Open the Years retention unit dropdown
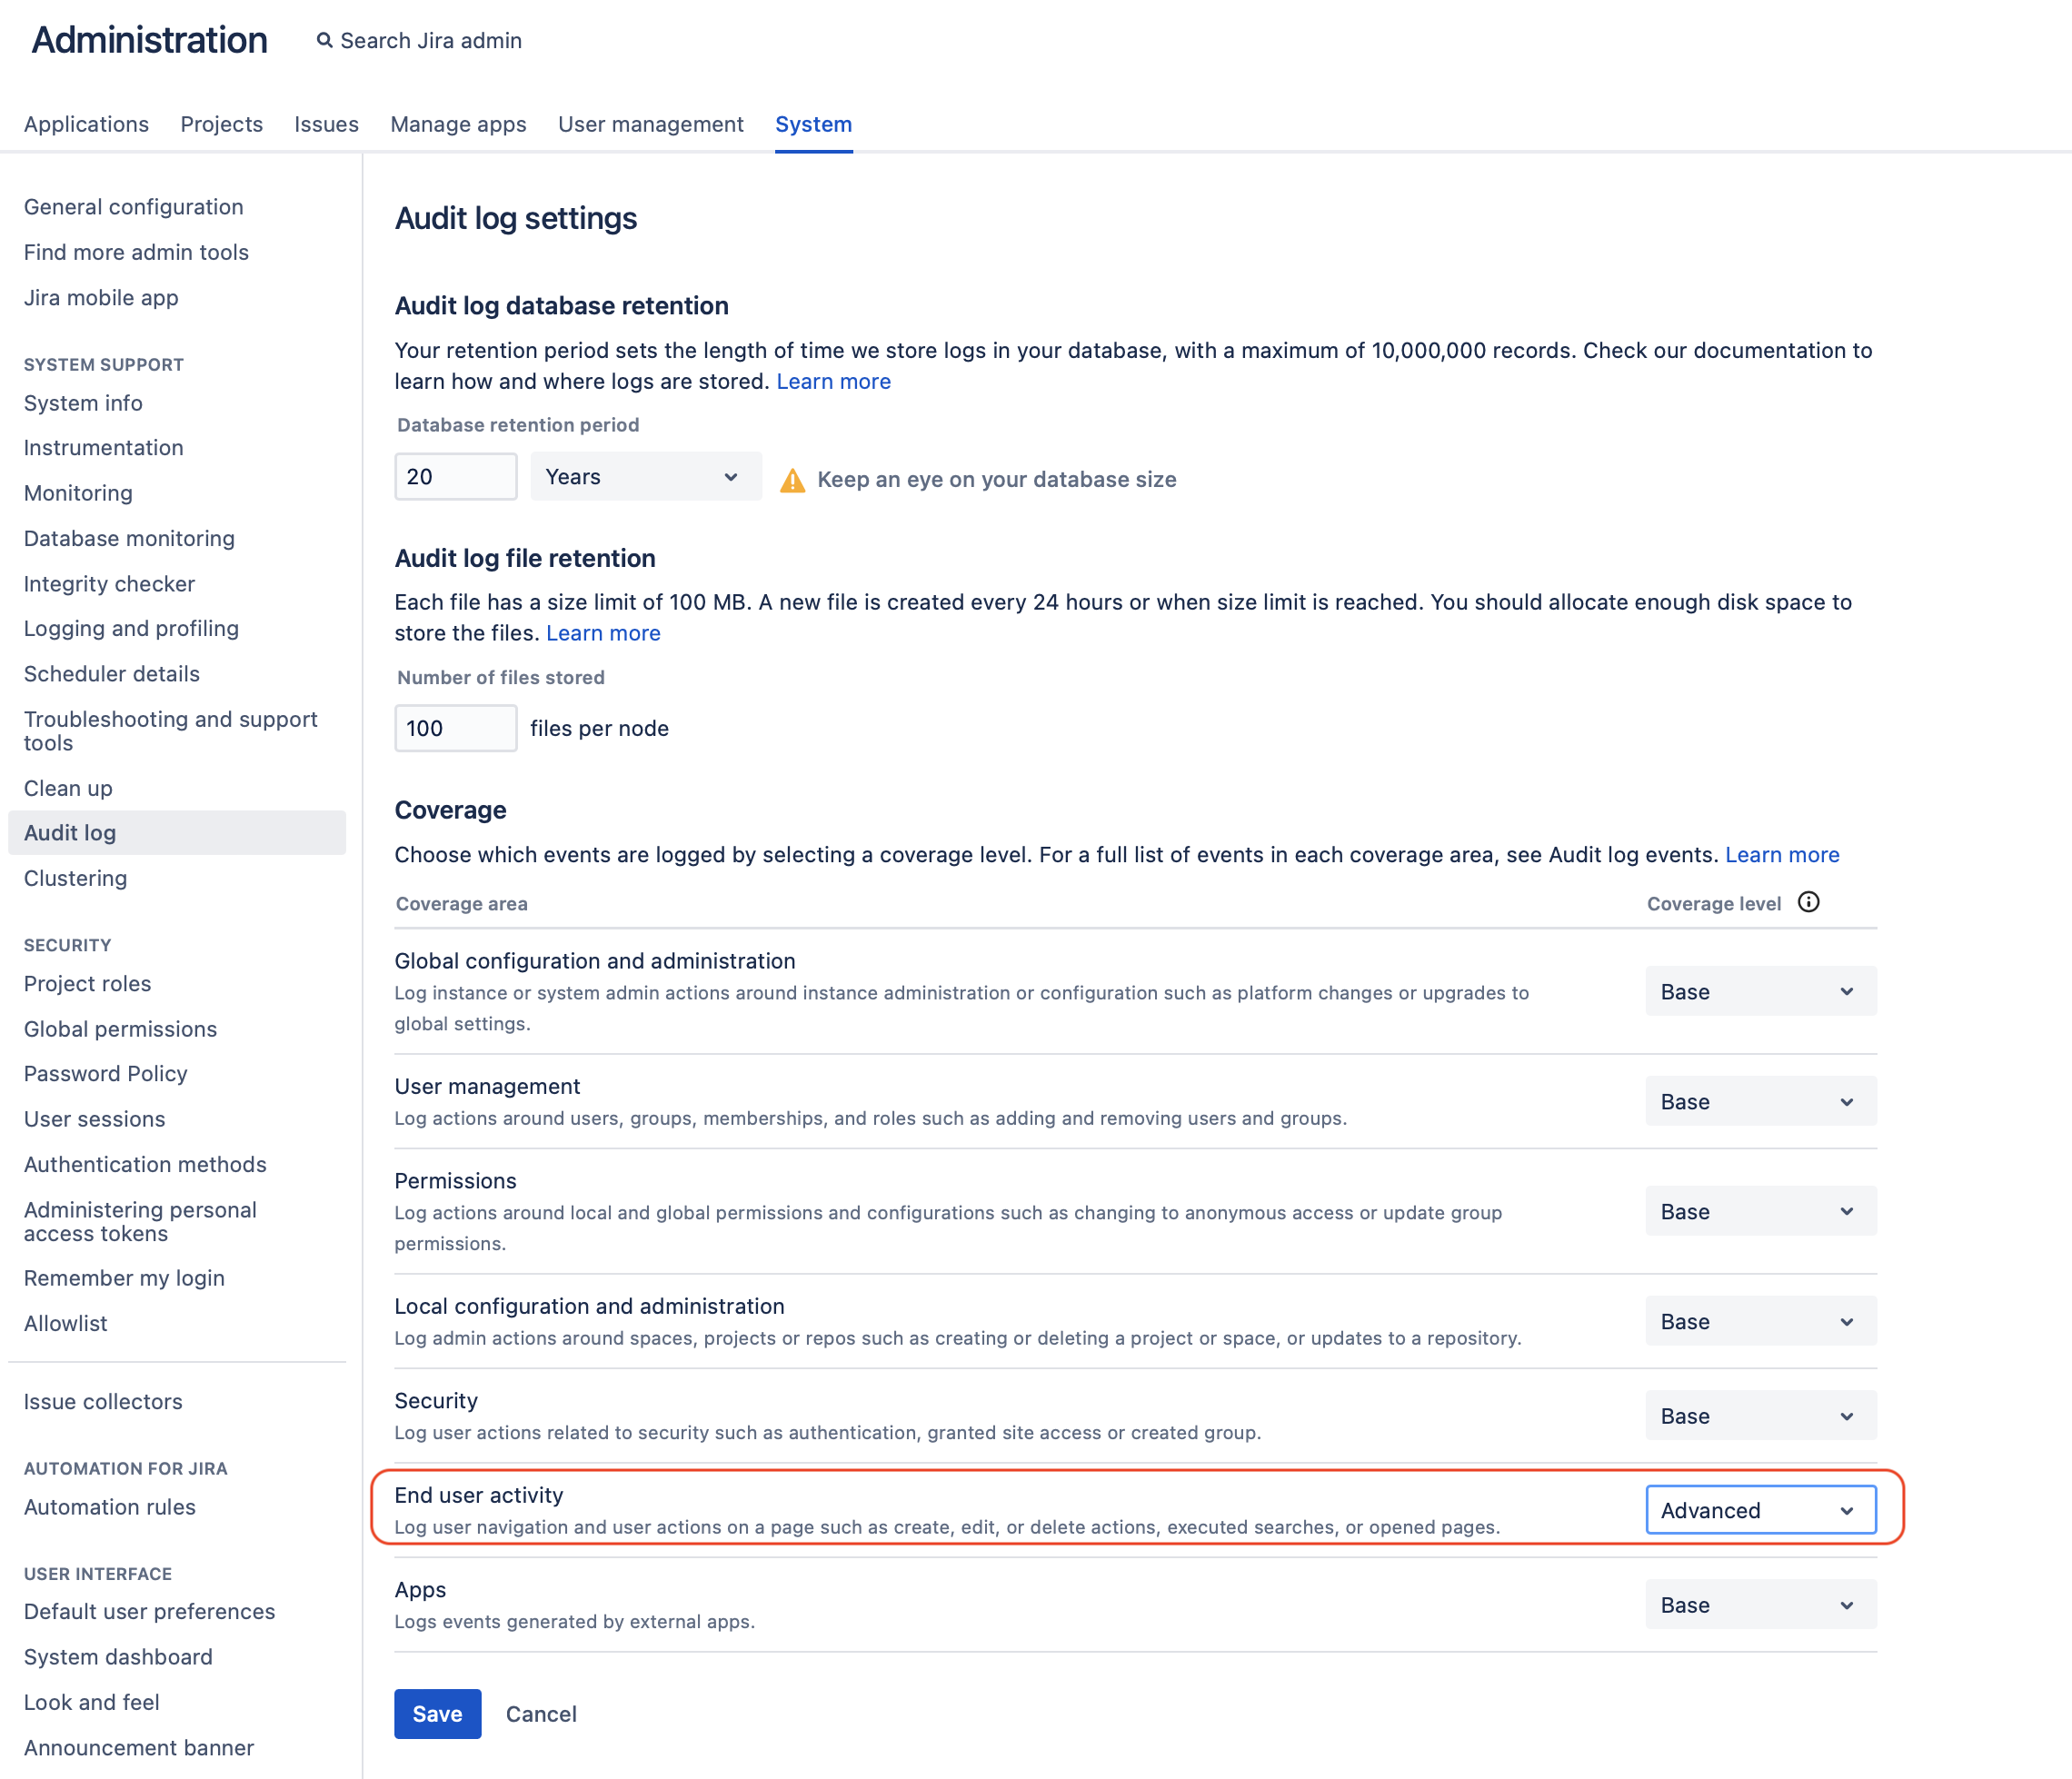The image size is (2072, 1779). point(644,477)
